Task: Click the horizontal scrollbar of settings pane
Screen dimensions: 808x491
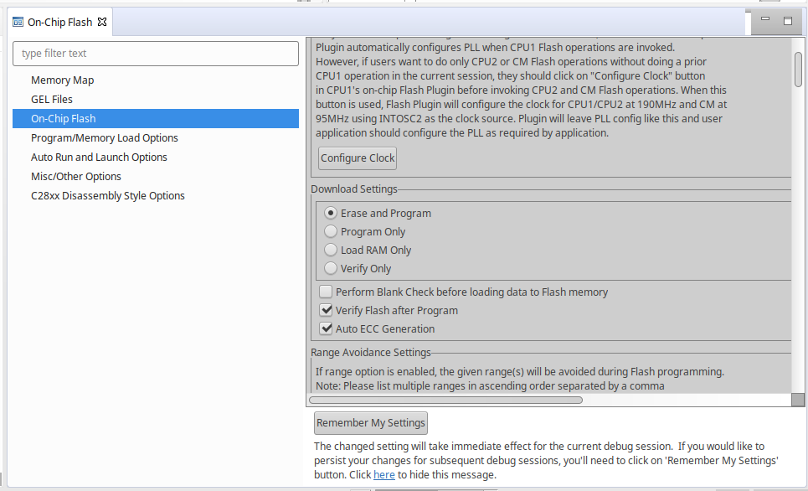Action: pyautogui.click(x=445, y=401)
